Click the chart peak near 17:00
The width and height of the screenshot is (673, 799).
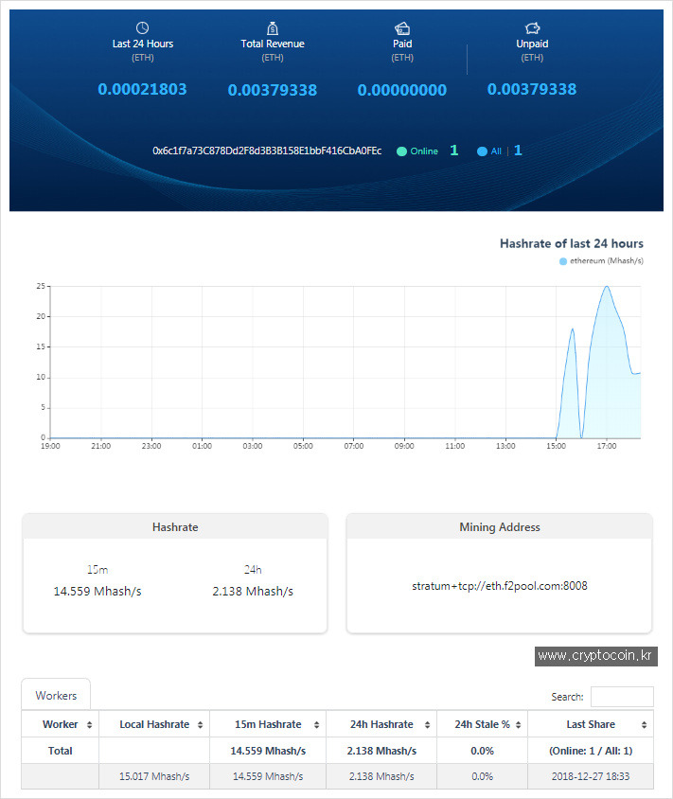(607, 287)
